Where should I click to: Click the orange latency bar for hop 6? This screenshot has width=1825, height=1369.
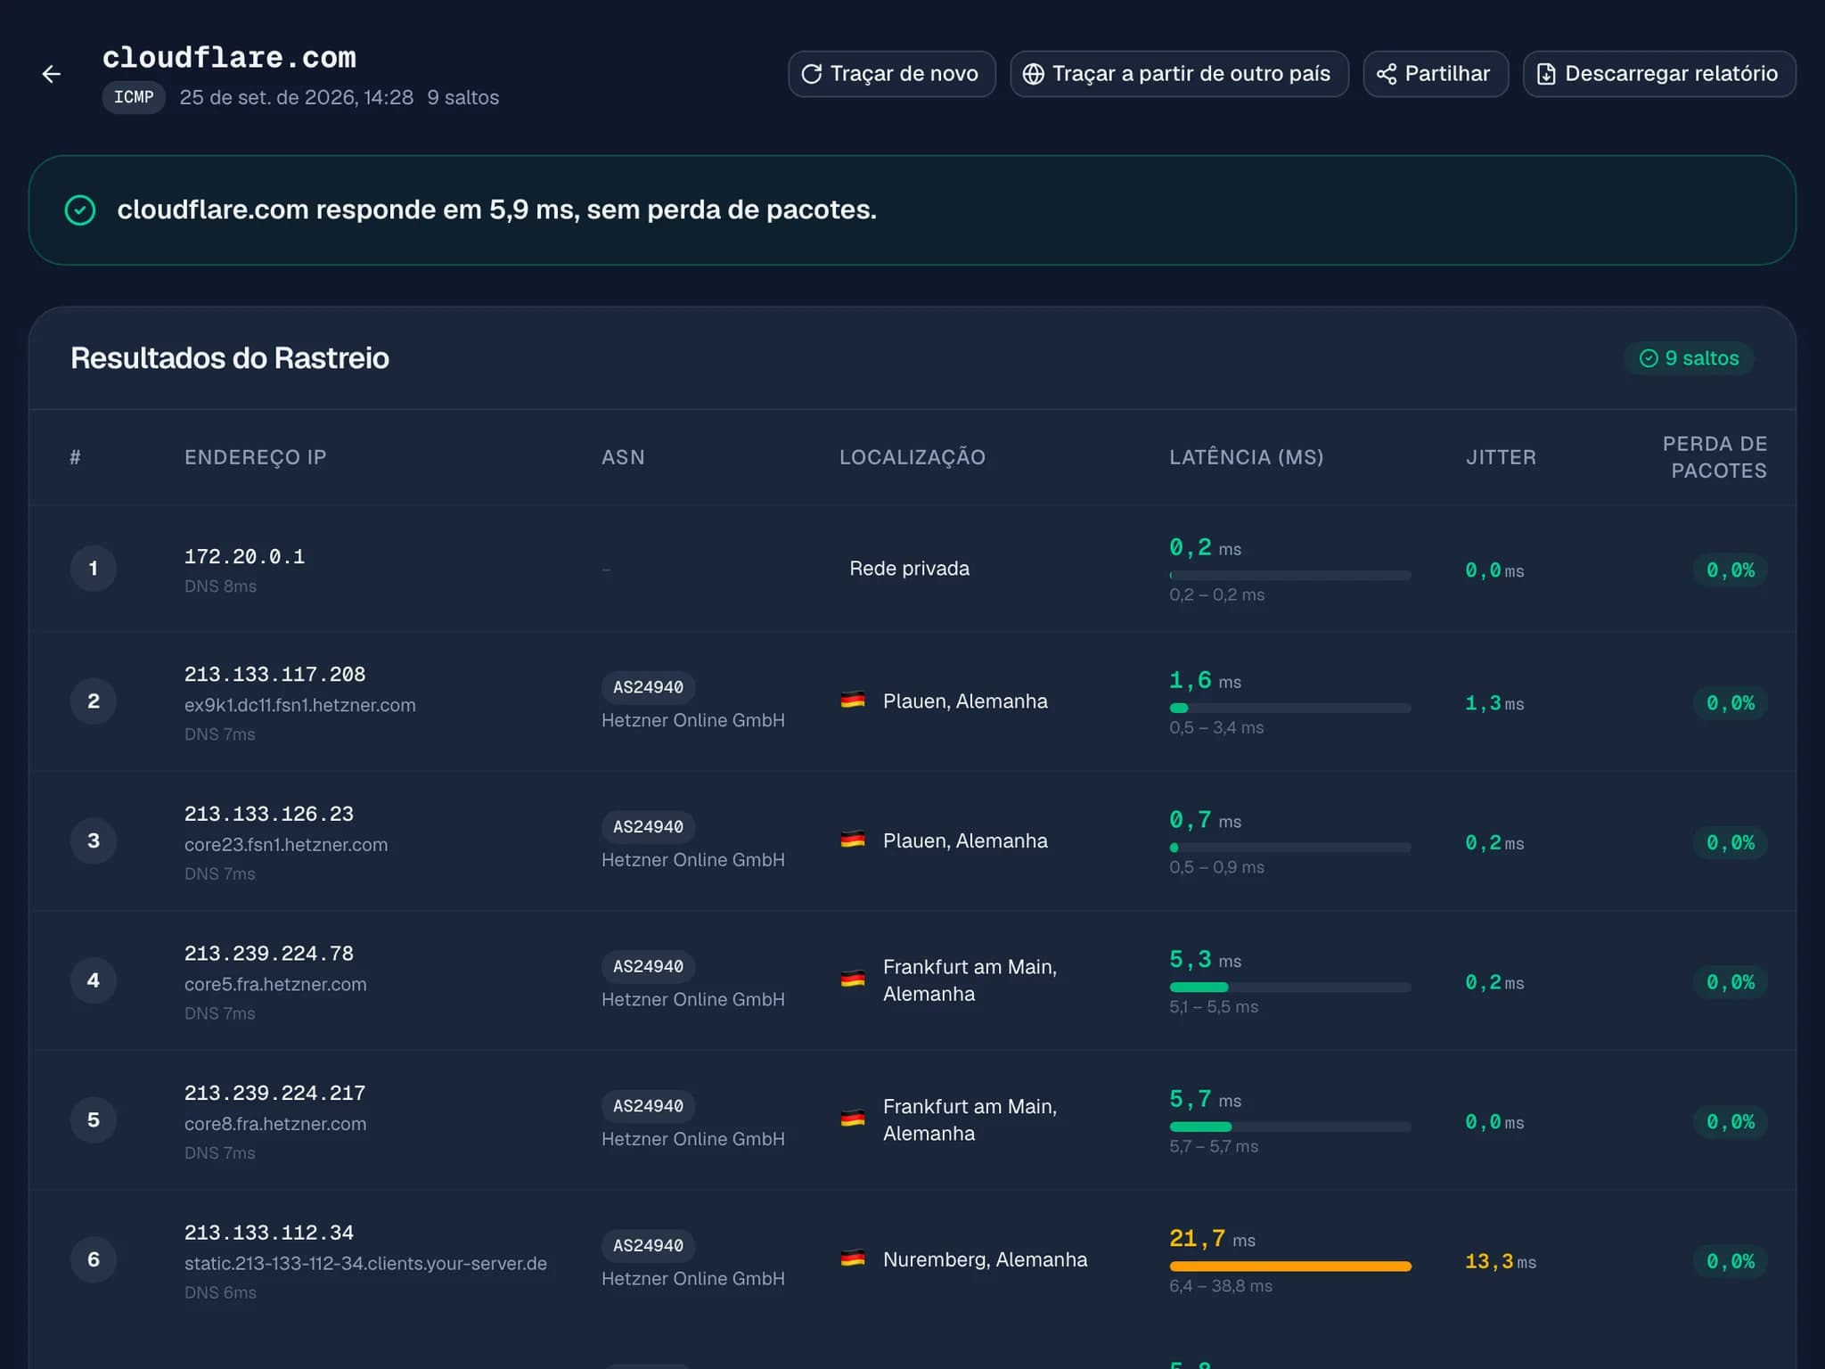[1289, 1267]
